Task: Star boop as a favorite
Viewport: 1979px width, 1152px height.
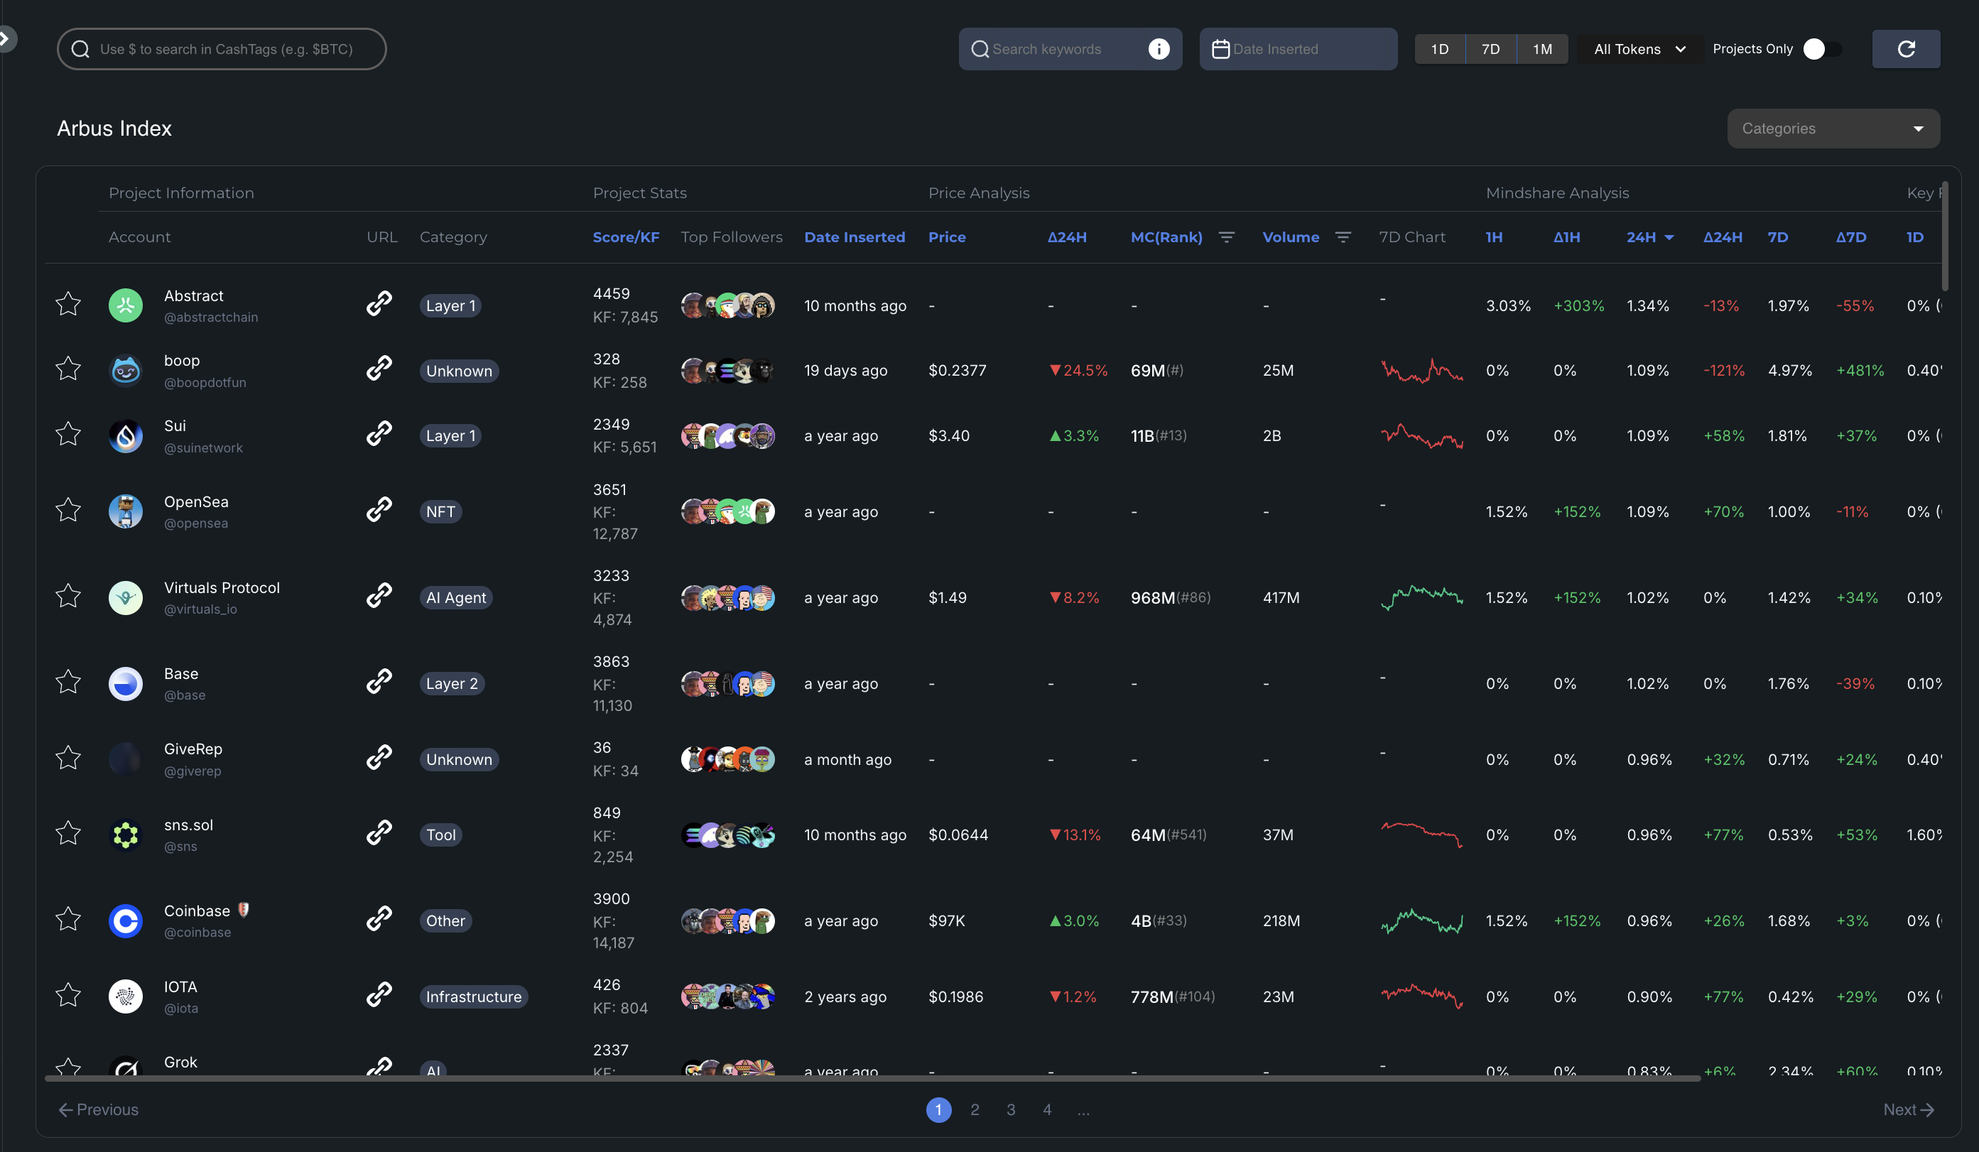Action: [68, 369]
